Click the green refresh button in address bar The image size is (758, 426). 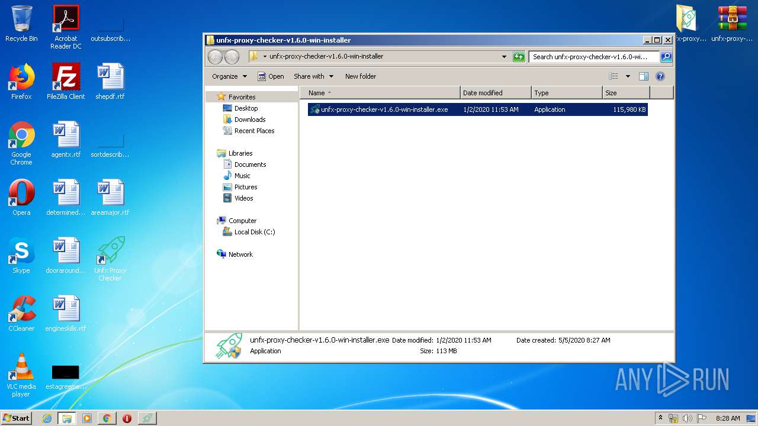pos(519,57)
